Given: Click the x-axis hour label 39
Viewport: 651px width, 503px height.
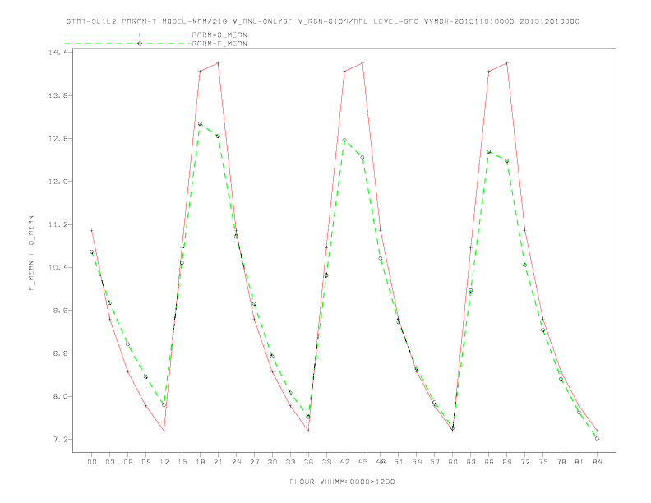Looking at the screenshot, I should click(326, 462).
